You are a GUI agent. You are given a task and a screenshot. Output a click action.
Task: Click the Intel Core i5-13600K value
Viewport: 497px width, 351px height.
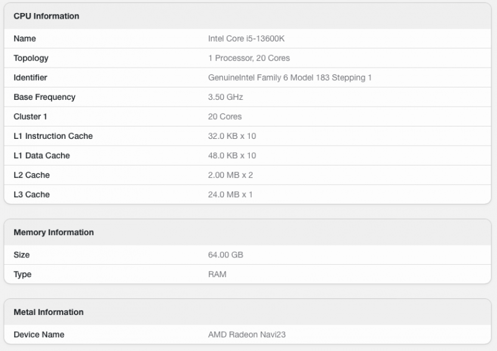[x=246, y=38]
